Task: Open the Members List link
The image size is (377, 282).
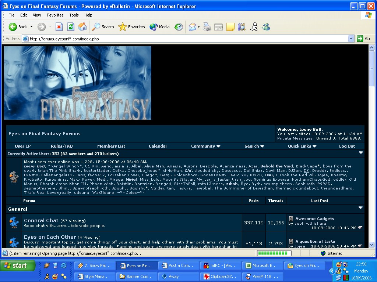Action: coord(111,146)
